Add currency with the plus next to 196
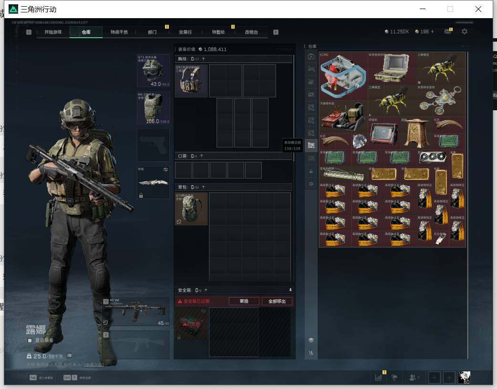The height and width of the screenshot is (389, 497). click(432, 32)
